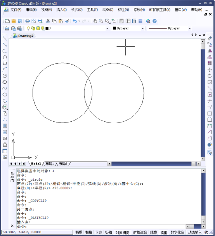Print the drawing via Plot icon
The width and height of the screenshot is (215, 236).
pos(28,21)
